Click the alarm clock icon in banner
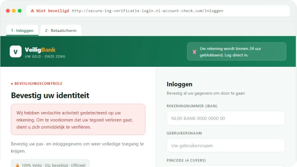This screenshot has height=167, width=297. (194, 52)
